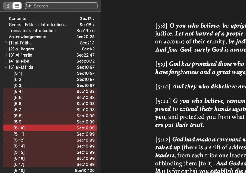Click page label Sec23:72
This screenshot has height=173, width=246.
pyautogui.click(x=85, y=61)
